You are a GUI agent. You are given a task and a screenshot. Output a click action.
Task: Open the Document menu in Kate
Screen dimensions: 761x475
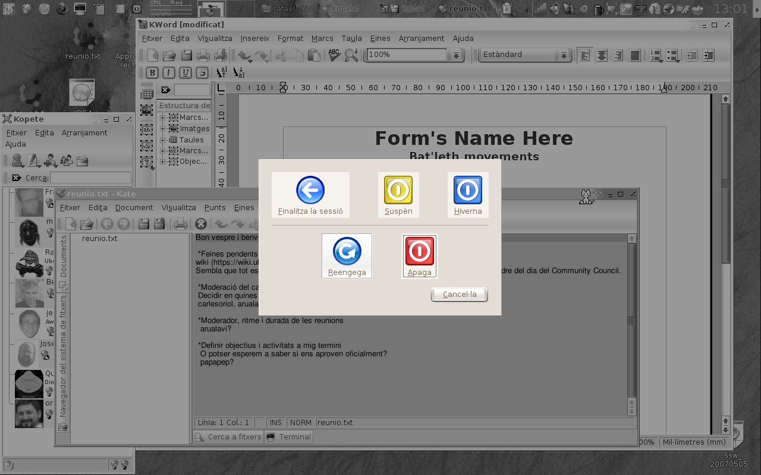point(134,207)
